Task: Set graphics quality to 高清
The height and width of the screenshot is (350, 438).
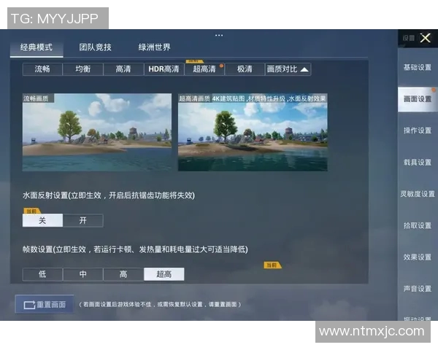Action: (123, 69)
